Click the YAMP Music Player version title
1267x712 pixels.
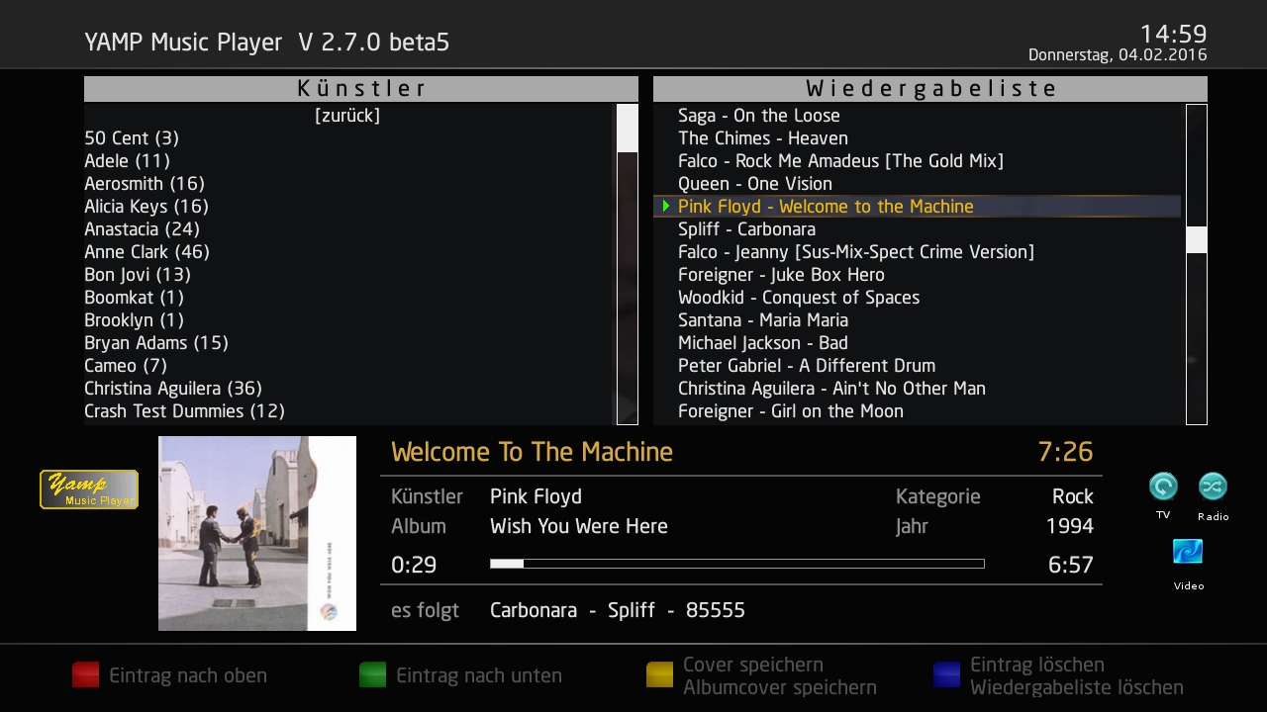267,43
